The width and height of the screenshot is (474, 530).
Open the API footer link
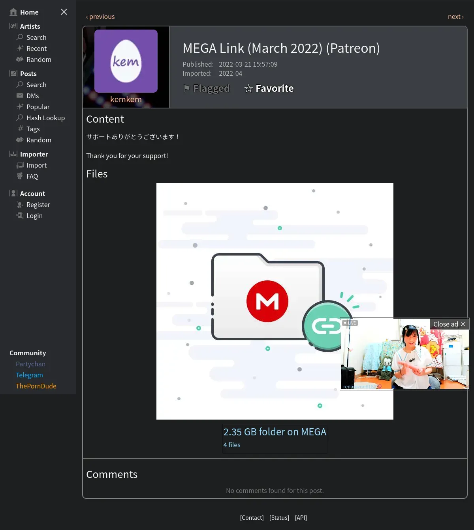click(301, 518)
